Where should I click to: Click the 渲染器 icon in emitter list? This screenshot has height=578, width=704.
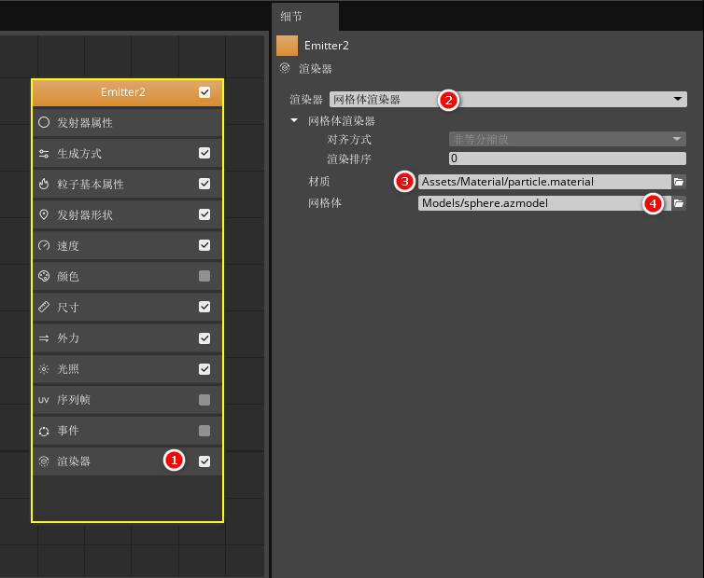coord(44,461)
